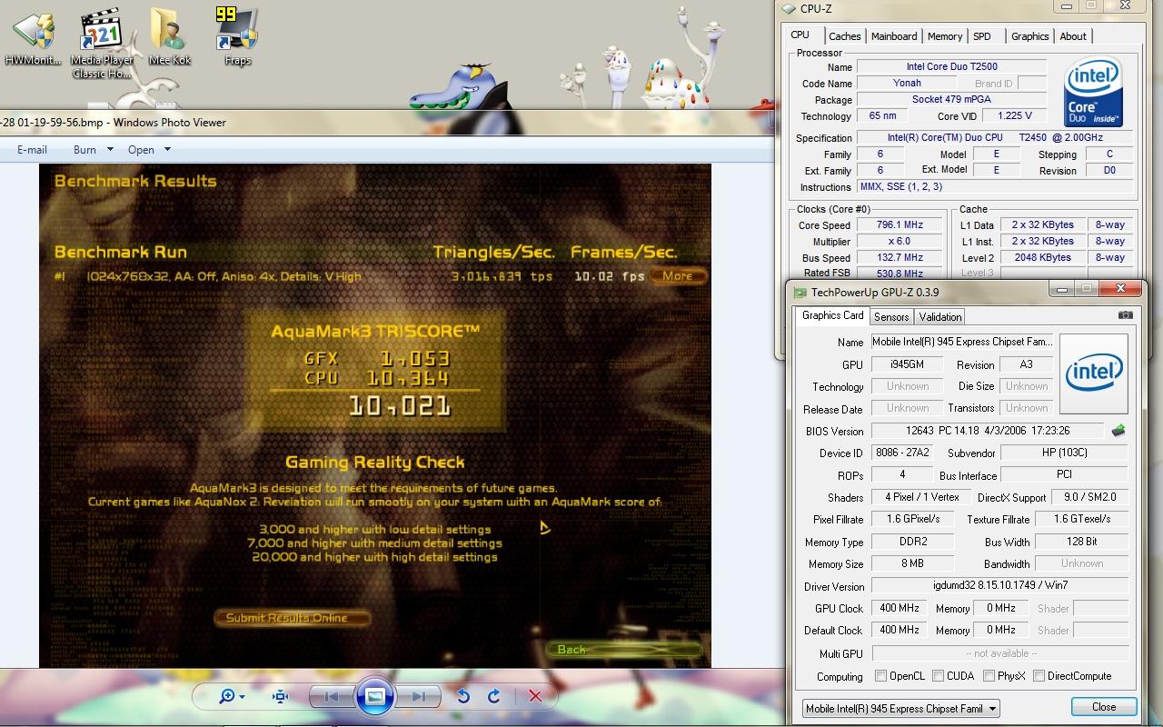Viewport: 1163px width, 727px height.
Task: Enable the DirectCompute checkbox
Action: [x=1039, y=676]
